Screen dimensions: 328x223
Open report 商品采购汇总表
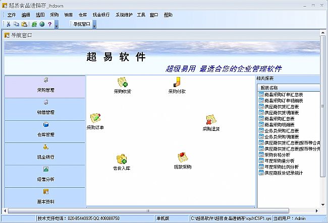[277, 119]
